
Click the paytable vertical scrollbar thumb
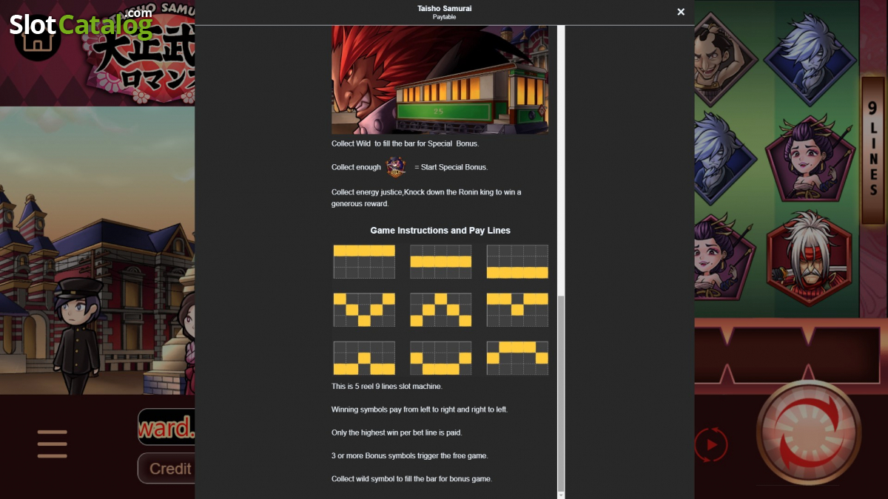561,393
